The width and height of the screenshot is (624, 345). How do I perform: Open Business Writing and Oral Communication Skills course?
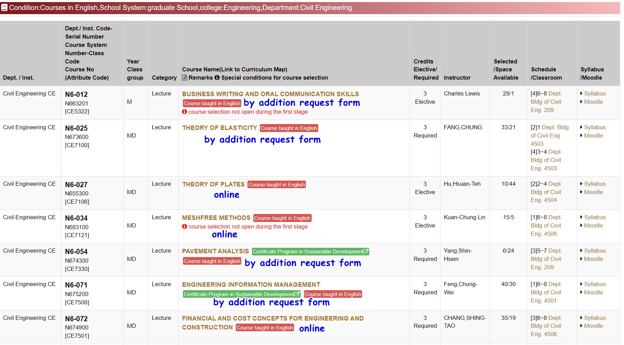[x=271, y=94]
